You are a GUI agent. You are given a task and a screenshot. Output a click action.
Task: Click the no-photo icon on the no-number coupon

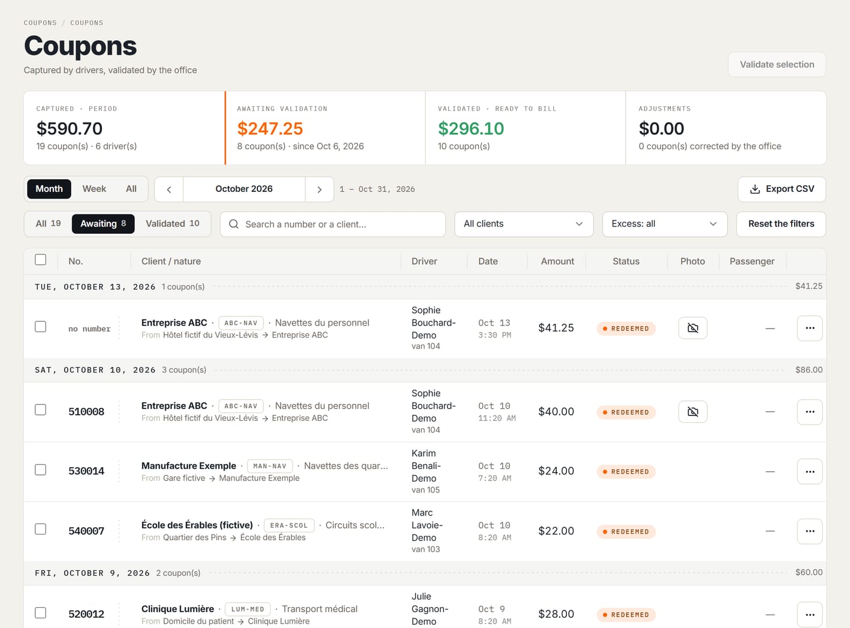coord(693,328)
